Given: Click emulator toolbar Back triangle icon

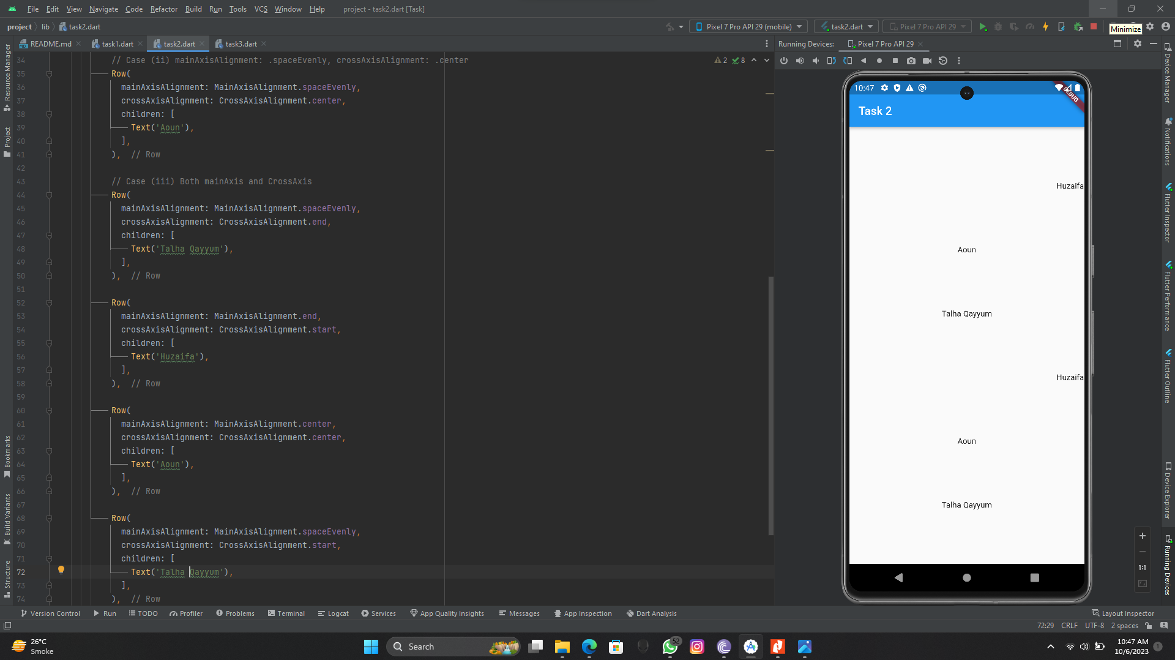Looking at the screenshot, I should tap(864, 61).
